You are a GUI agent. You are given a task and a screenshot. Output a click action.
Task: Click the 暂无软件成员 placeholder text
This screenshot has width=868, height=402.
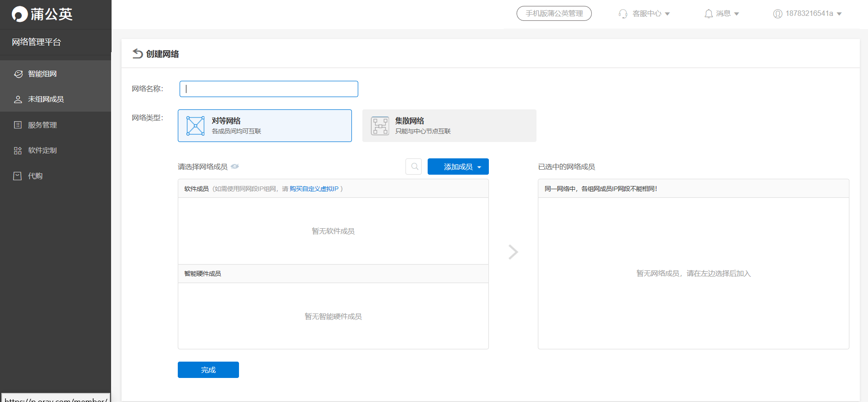click(333, 231)
